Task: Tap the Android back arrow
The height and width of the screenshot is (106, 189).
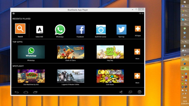Action: tap(17, 92)
